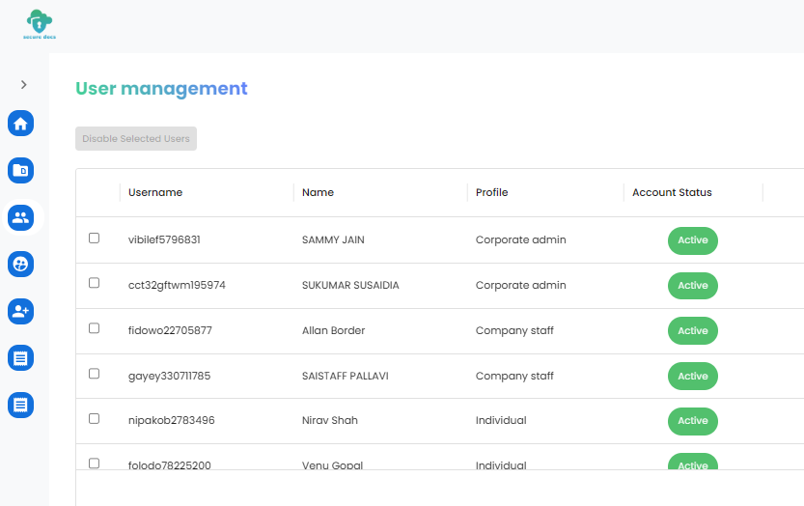The width and height of the screenshot is (804, 506).
Task: Select the checkbox for folodo78225200
Action: tap(94, 464)
